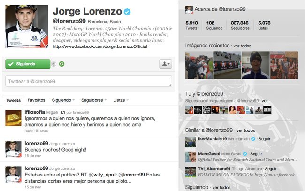Toggle mobile notifications icon beside Siguiendo
The height and width of the screenshot is (191, 305).
click(54, 64)
